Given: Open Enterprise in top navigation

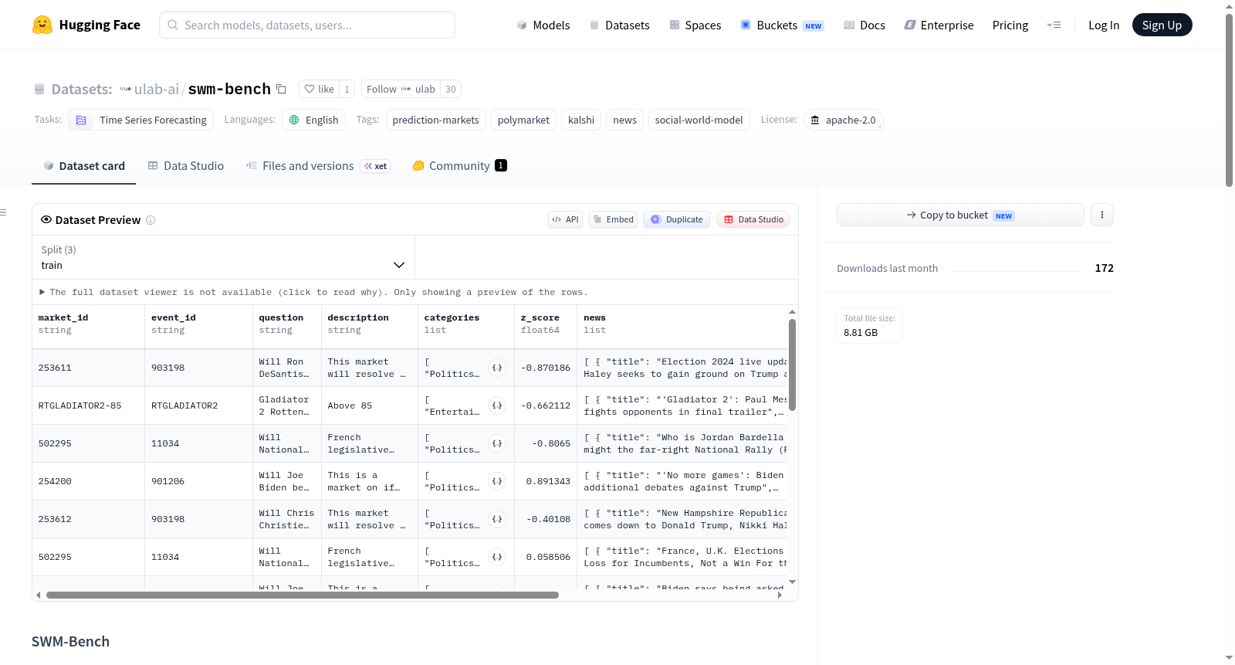Looking at the screenshot, I should (x=939, y=25).
